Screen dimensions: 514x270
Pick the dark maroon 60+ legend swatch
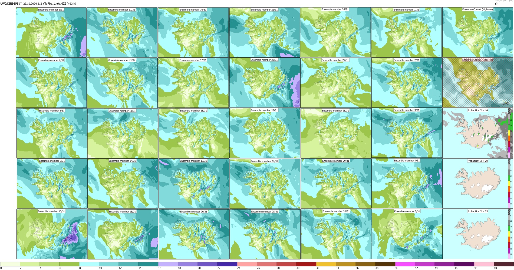pyautogui.click(x=504, y=264)
